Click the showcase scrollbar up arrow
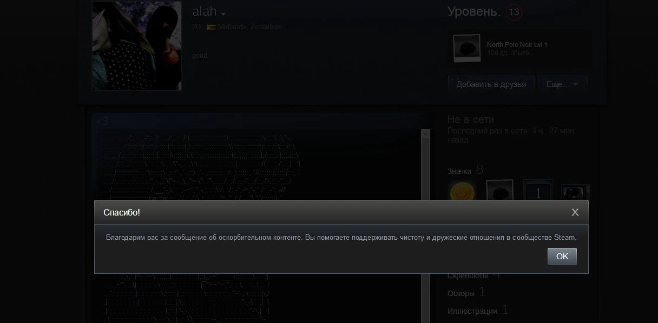This screenshot has height=323, width=658. (x=425, y=134)
